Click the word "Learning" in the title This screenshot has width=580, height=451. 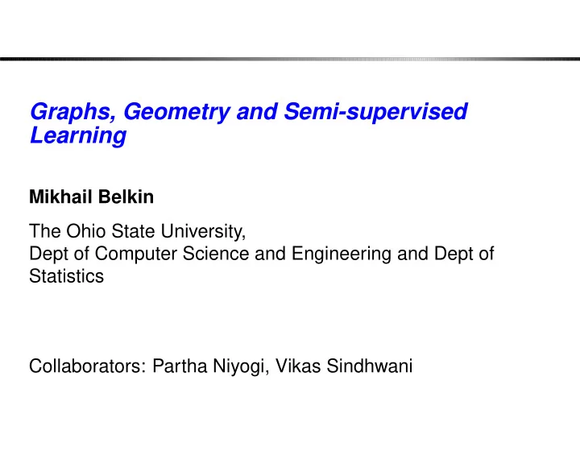tap(78, 135)
